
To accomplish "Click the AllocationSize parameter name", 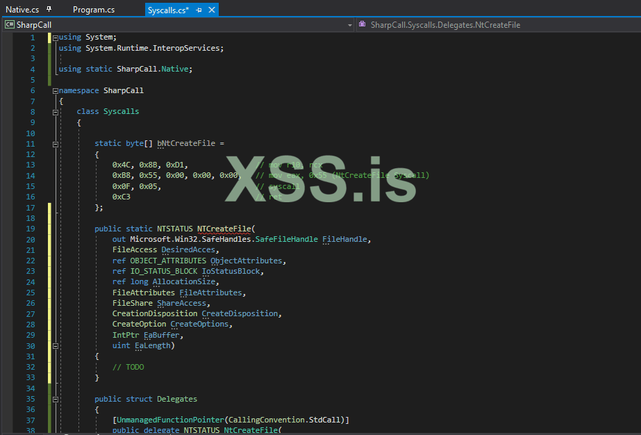I will [184, 281].
